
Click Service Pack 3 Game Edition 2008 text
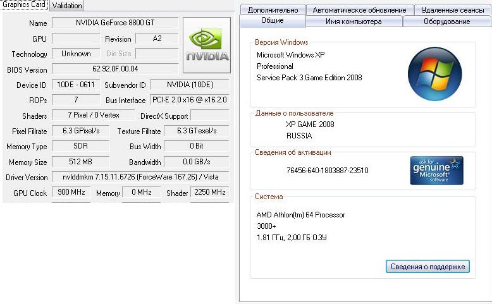pyautogui.click(x=309, y=78)
